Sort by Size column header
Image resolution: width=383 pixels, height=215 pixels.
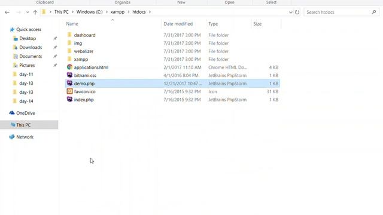click(257, 24)
